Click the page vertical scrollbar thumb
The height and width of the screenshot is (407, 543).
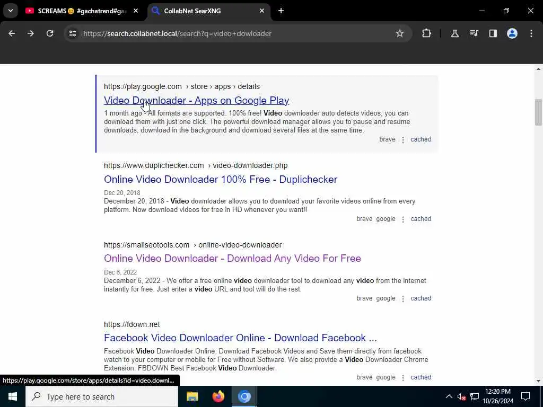point(538,112)
